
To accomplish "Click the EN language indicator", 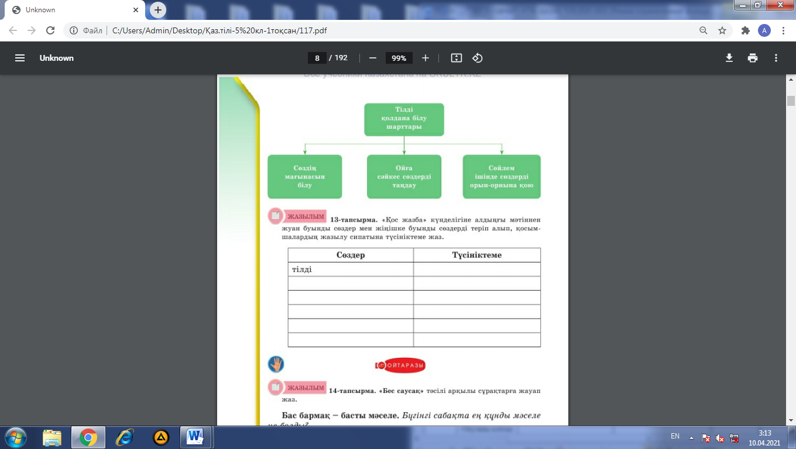I will click(x=675, y=437).
